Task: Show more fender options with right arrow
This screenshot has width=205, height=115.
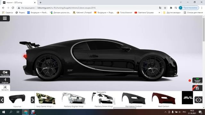Action: click(x=201, y=100)
